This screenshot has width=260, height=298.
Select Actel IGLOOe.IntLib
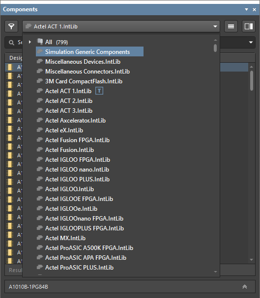(71, 209)
